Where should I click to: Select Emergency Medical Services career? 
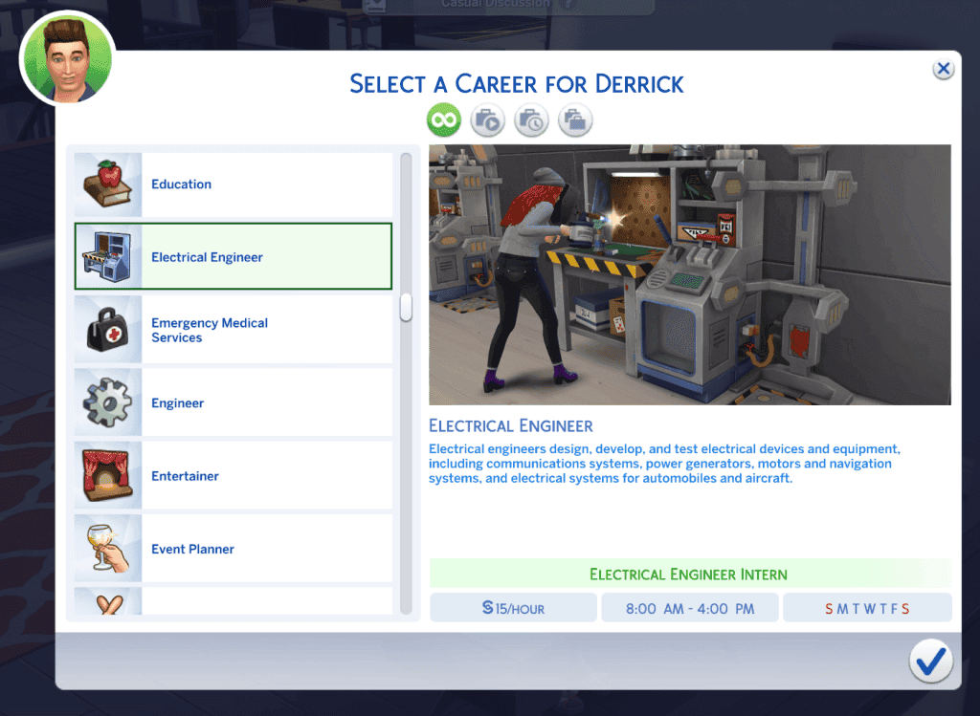click(234, 330)
